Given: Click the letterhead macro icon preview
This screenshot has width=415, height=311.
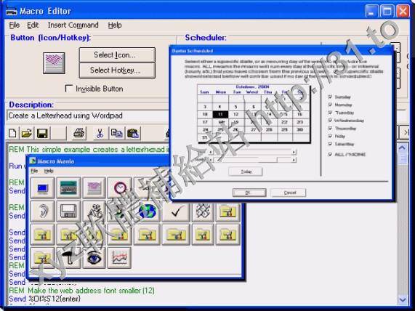Looking at the screenshot, I should coord(54,62).
